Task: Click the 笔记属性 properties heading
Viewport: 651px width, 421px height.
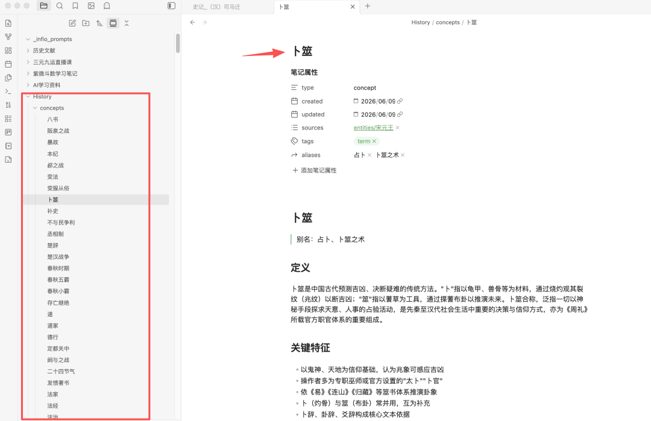Action: (304, 72)
